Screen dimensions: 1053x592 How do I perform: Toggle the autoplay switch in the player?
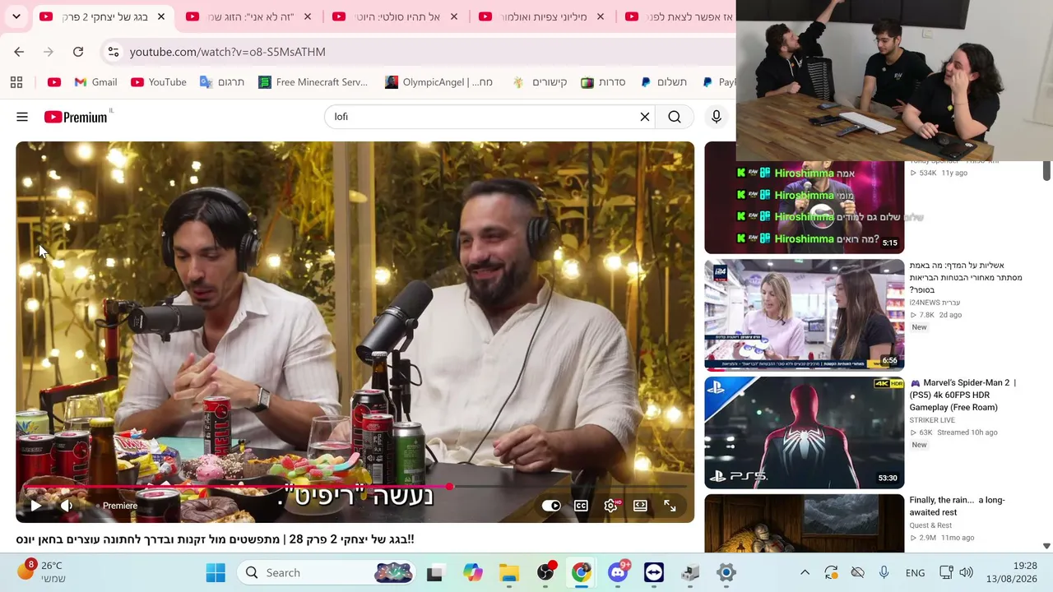(551, 506)
